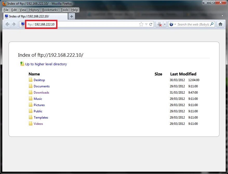Click the Pictures folder icon
The height and width of the screenshot is (174, 228).
pyautogui.click(x=31, y=105)
